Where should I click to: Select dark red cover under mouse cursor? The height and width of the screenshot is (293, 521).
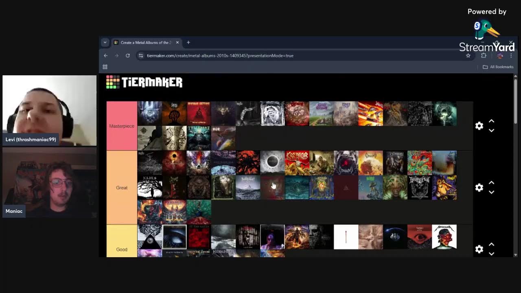(x=272, y=188)
